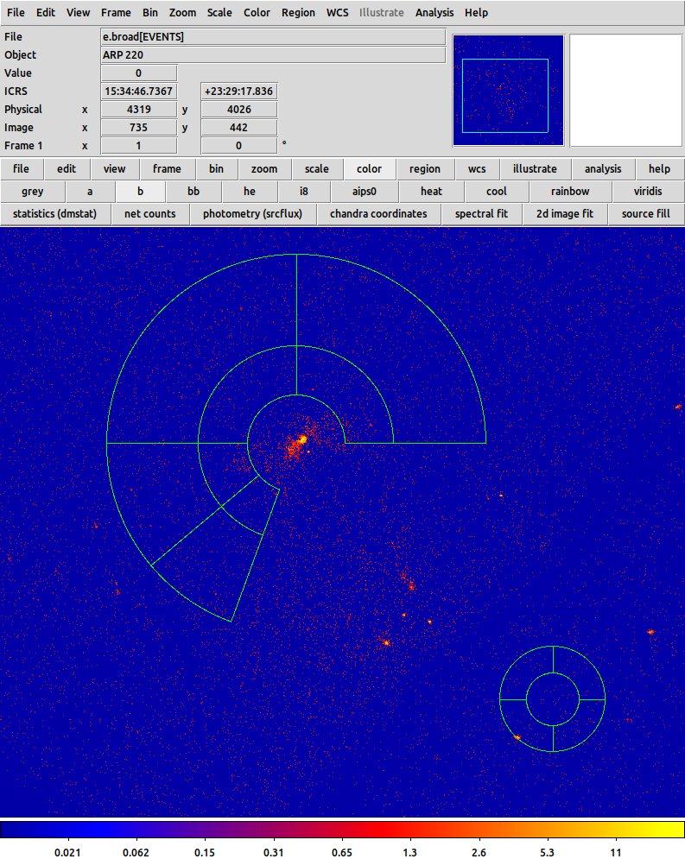Screen dimensions: 685x859
Task: Click the colorbar gradient at bottom
Action: [342, 829]
